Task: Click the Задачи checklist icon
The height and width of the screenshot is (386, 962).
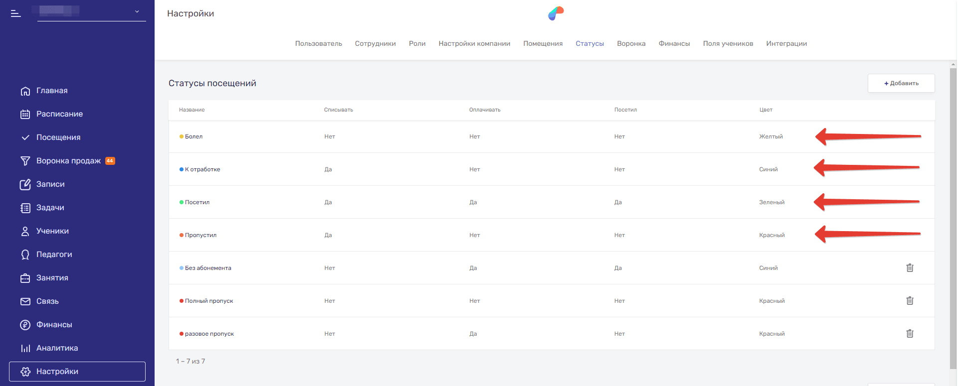Action: (25, 208)
